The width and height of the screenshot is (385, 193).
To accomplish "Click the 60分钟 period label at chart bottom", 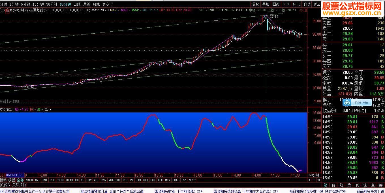I will click(314, 175).
